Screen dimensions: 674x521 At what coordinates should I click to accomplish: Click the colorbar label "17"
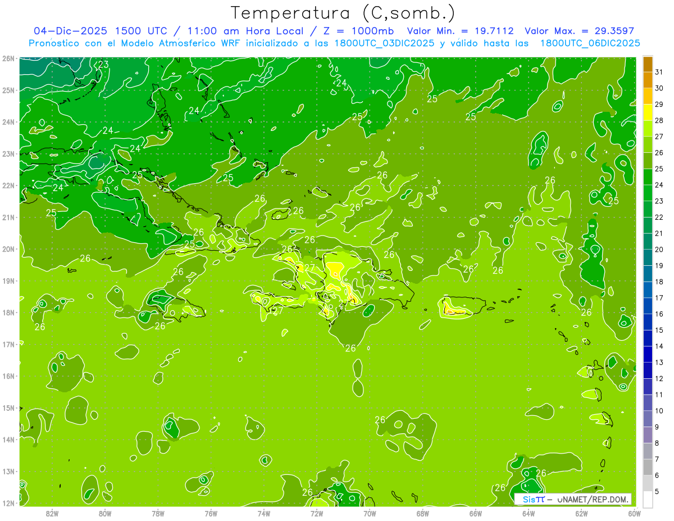[659, 298]
